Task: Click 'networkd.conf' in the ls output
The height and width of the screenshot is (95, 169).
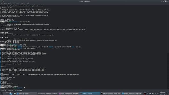Action: [27, 47]
